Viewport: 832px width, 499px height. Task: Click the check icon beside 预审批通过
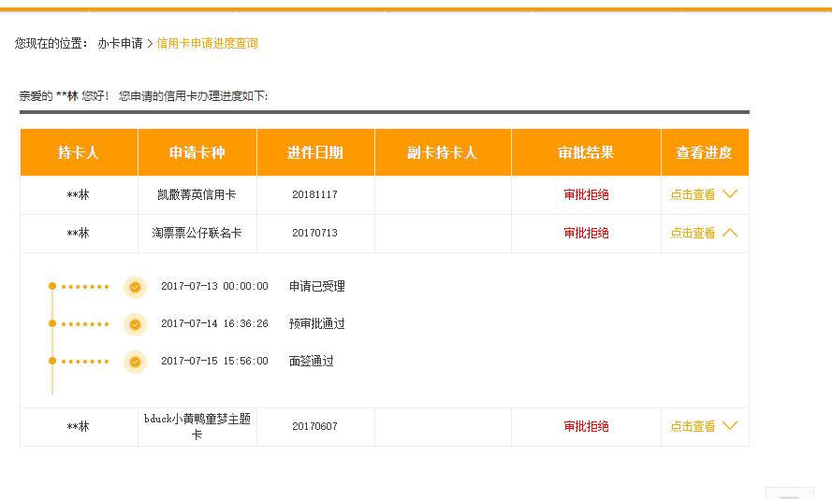point(135,324)
